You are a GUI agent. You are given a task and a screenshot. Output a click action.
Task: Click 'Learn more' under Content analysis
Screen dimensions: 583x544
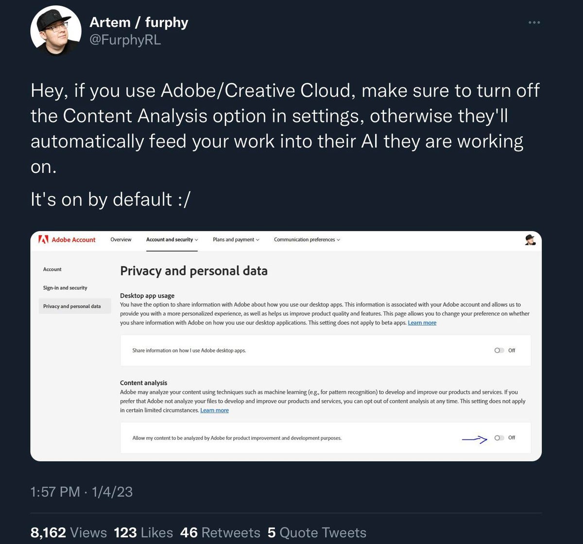pyautogui.click(x=214, y=410)
